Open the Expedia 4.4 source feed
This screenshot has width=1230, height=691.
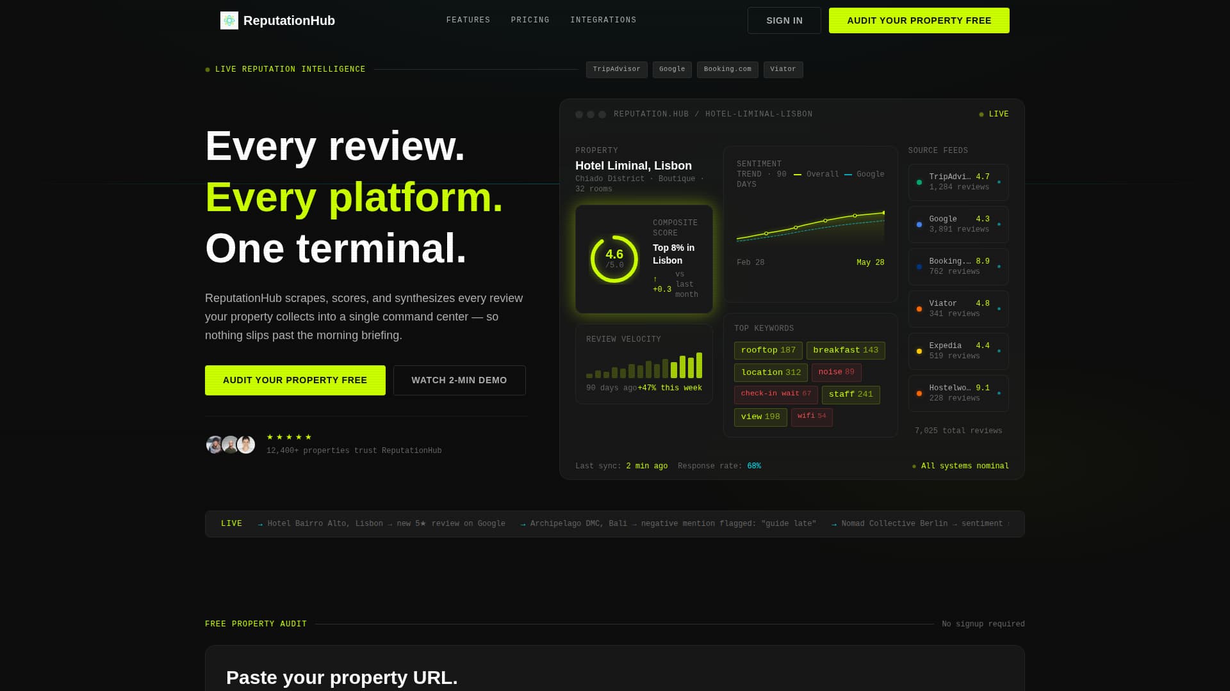[x=958, y=351]
